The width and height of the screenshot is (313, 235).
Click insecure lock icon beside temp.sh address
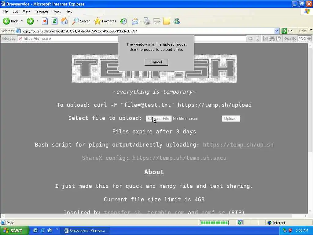point(20,39)
